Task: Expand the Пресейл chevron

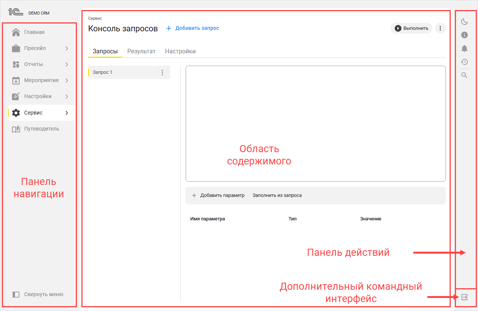Action: (66, 48)
